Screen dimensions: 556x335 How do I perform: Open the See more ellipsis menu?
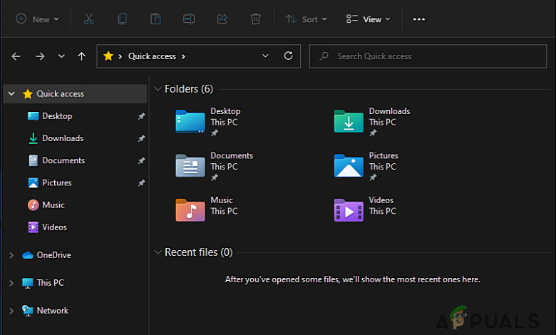pyautogui.click(x=419, y=19)
